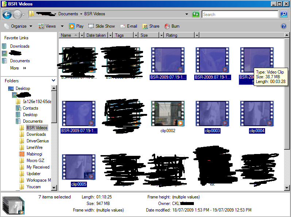Click the Search magnifier button
This screenshot has width=291, height=217.
284,14
